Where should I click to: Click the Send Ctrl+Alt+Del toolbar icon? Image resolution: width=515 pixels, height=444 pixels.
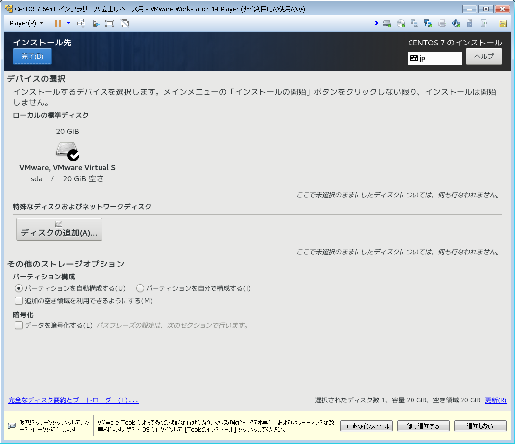[x=81, y=23]
